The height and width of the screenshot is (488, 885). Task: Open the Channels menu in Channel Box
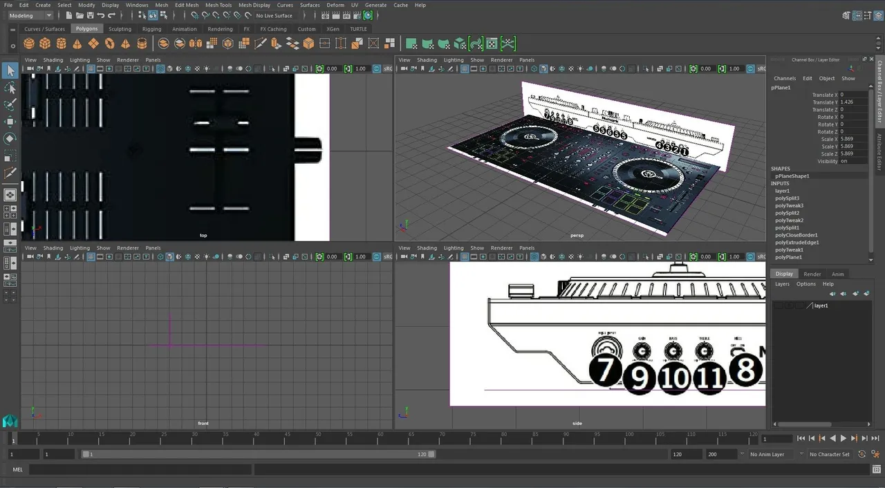(785, 78)
